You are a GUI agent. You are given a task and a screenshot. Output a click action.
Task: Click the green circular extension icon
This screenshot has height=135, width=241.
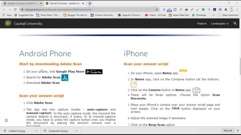click(x=203, y=9)
